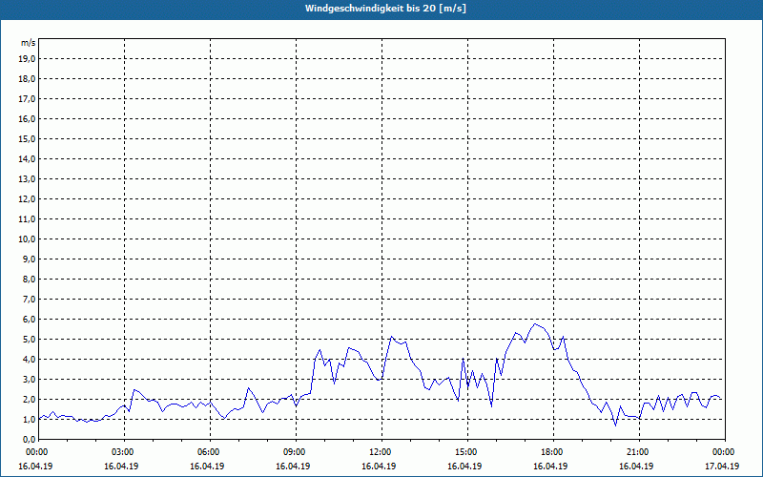Image resolution: width=763 pixels, height=477 pixels.
Task: Click the 17.04.19 date label
Action: click(722, 466)
